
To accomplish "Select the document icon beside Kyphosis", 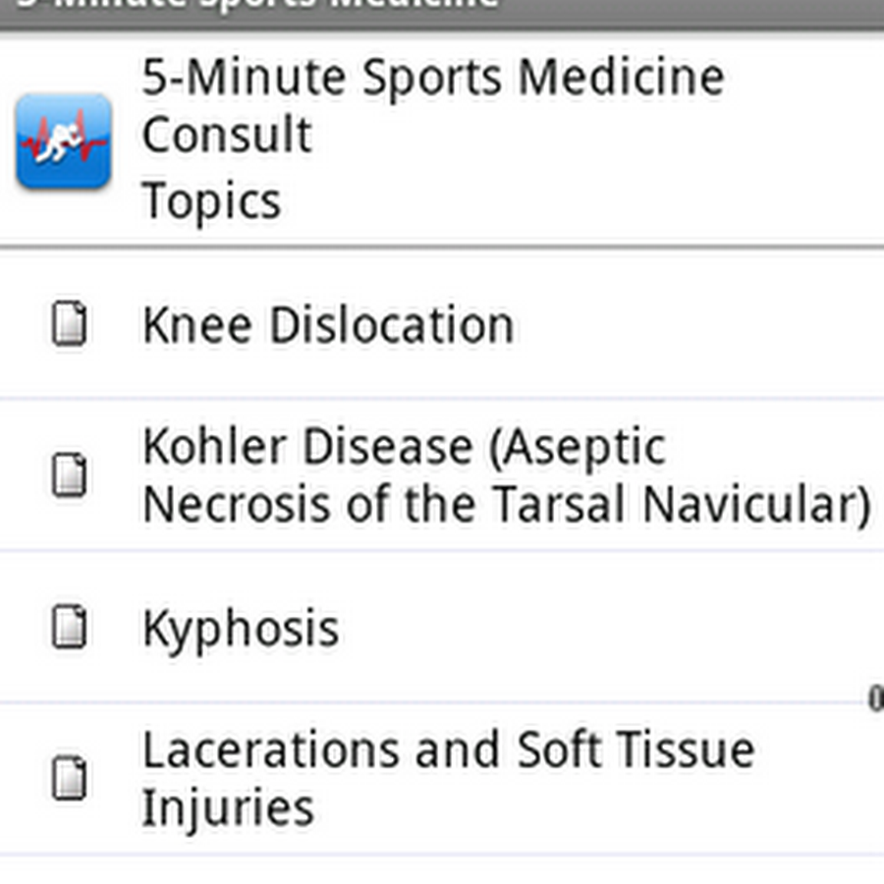I will [70, 627].
